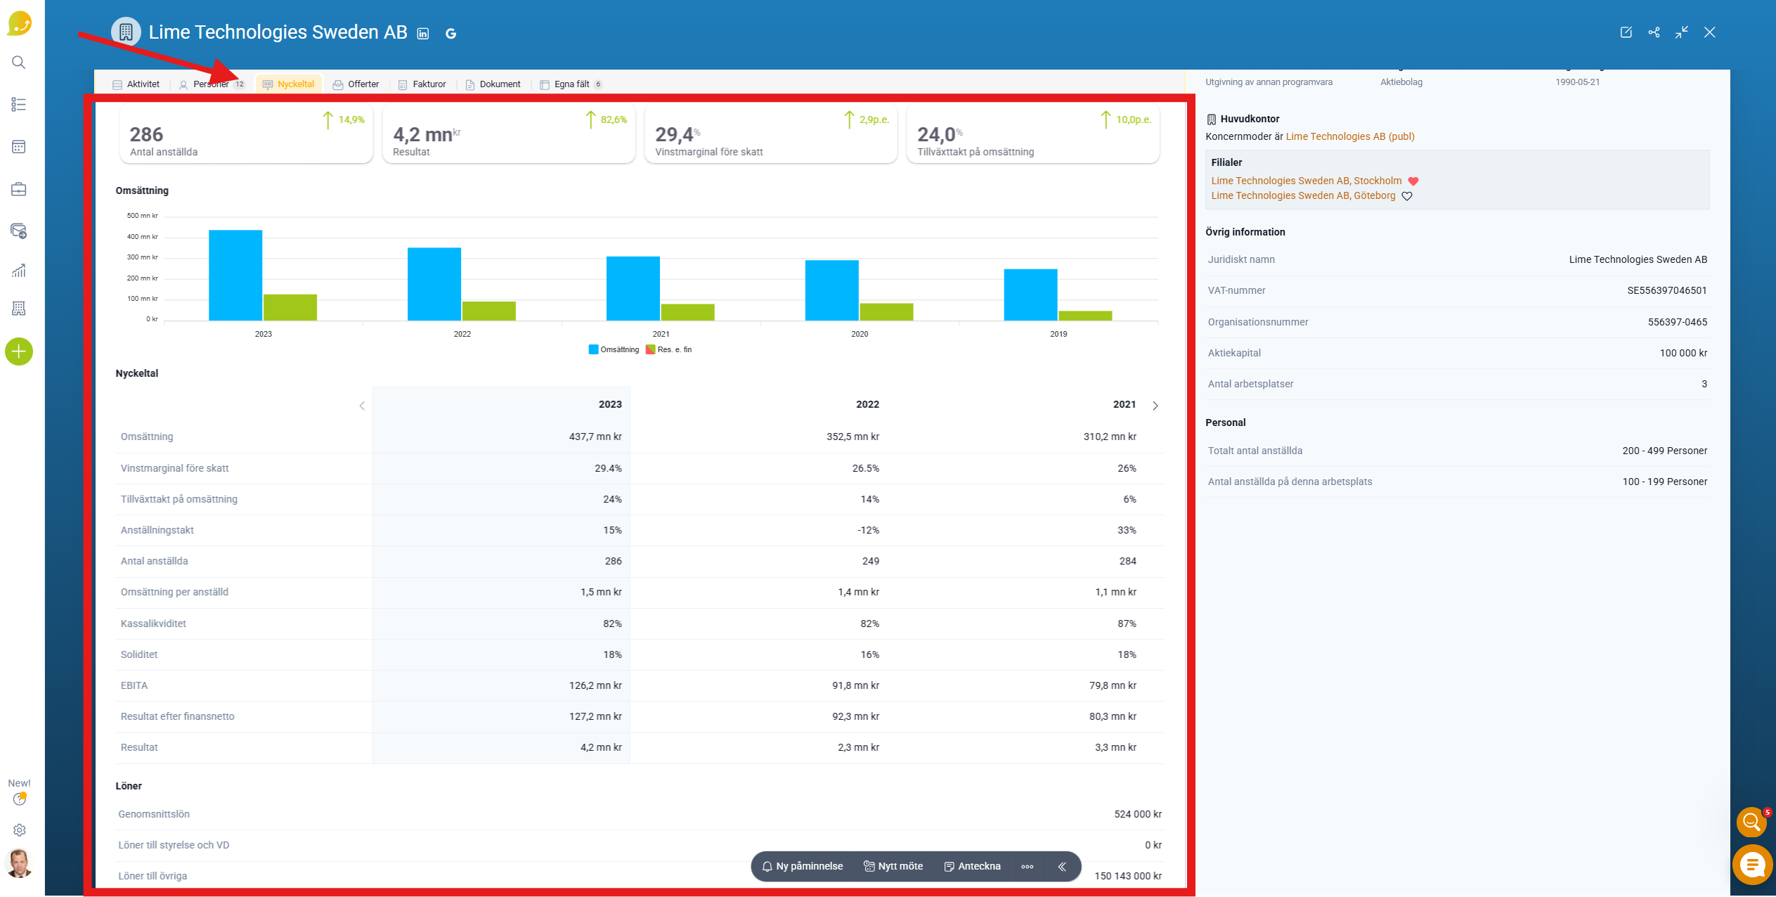Switch to the Fakturor tab
This screenshot has width=1776, height=897.
pyautogui.click(x=422, y=84)
